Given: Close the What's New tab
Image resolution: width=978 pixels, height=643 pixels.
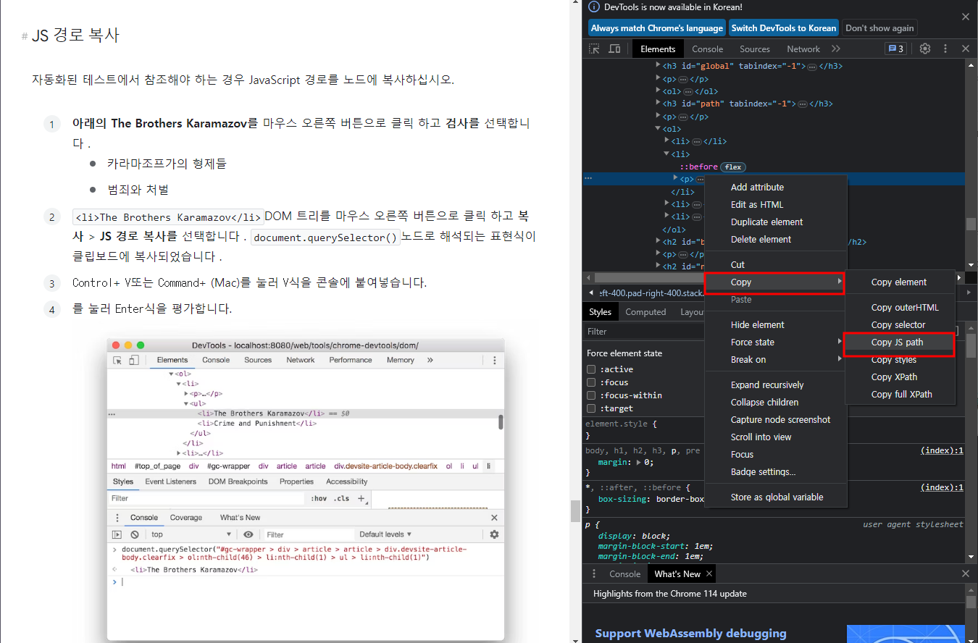Looking at the screenshot, I should pos(709,573).
